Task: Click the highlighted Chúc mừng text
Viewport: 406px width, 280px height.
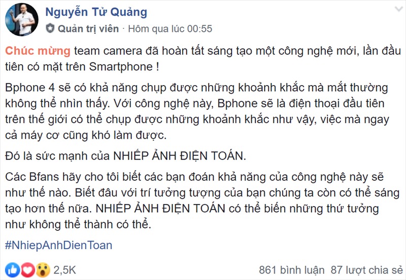Action: [x=38, y=51]
